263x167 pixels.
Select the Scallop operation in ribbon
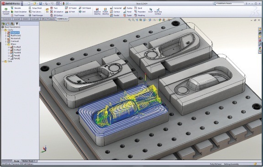pos(128,8)
